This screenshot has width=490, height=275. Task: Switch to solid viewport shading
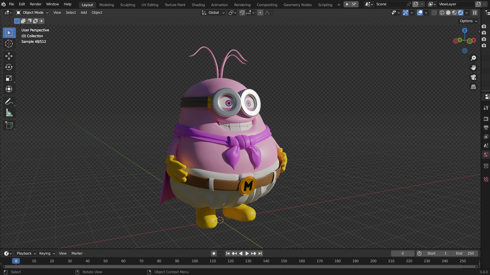pyautogui.click(x=448, y=12)
